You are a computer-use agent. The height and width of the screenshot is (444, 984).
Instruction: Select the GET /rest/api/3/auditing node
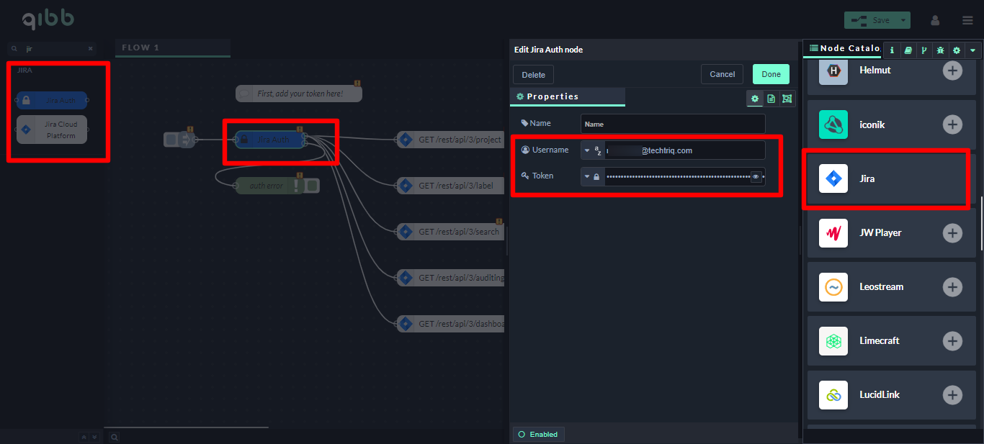tap(450, 278)
